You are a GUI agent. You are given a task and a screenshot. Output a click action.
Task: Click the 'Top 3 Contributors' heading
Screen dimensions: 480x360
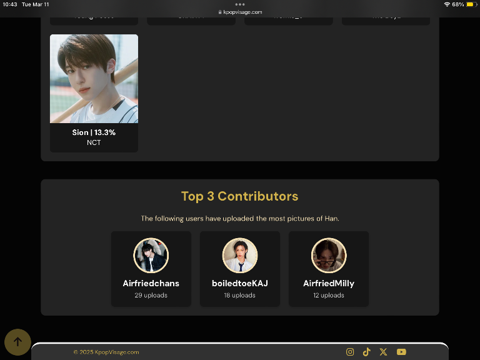tap(240, 196)
